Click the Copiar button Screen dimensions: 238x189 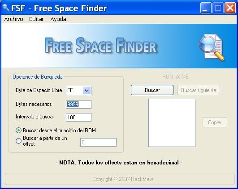click(x=215, y=122)
